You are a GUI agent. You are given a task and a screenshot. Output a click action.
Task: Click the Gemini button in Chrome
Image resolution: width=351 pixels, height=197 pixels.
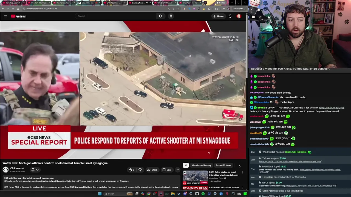tap(220, 3)
